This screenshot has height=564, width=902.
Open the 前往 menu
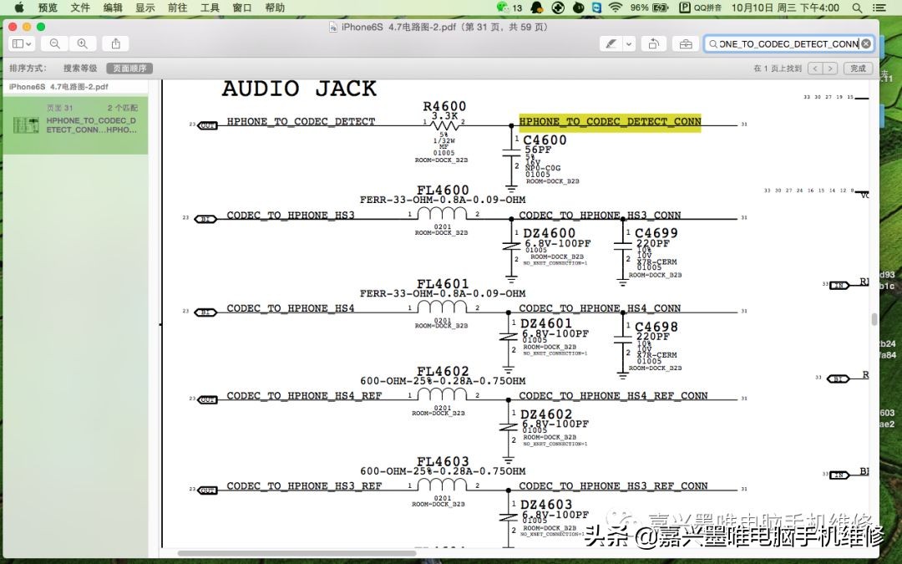click(x=177, y=8)
